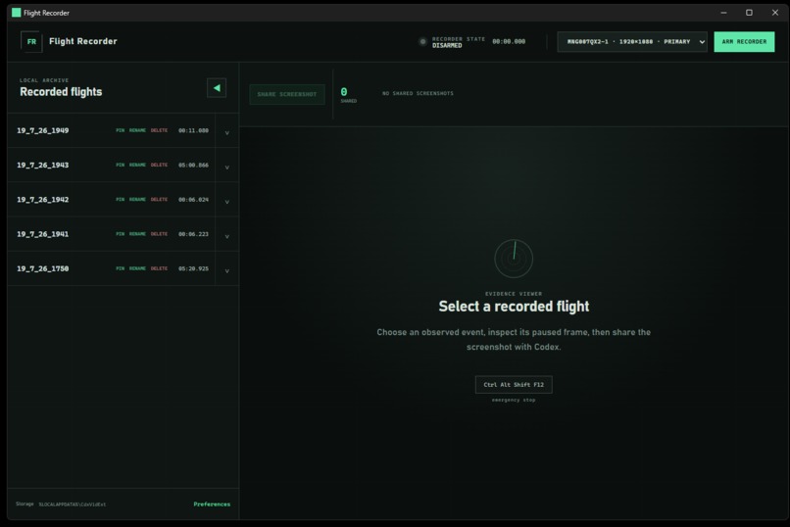Screen dimensions: 790x527
Task: Delete flight 19_7_26_1750
Action: 159,268
